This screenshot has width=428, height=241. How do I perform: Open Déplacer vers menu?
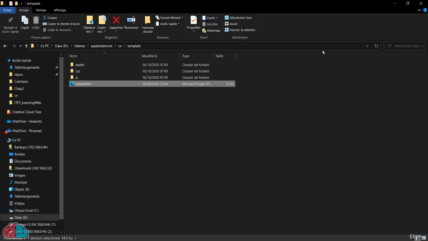[x=90, y=24]
